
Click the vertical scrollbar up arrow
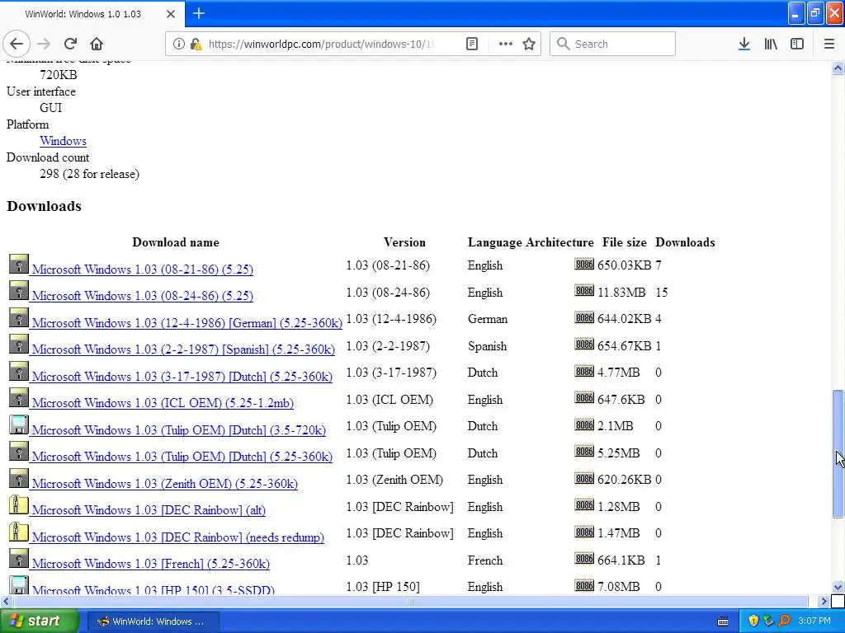[x=838, y=68]
